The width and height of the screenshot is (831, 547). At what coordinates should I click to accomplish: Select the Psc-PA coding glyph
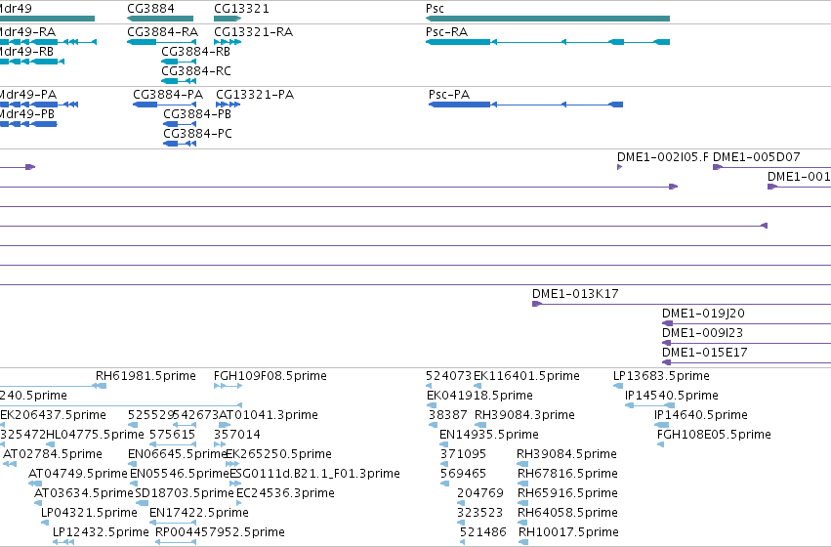525,105
